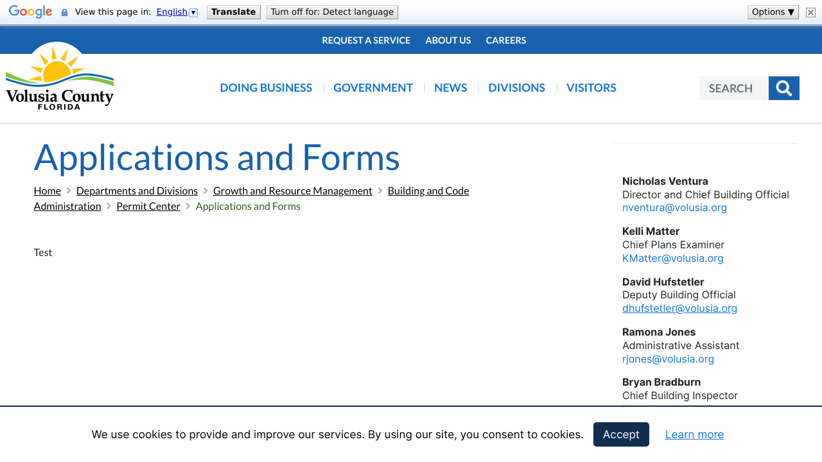Close the Google Translate bar

(x=810, y=12)
